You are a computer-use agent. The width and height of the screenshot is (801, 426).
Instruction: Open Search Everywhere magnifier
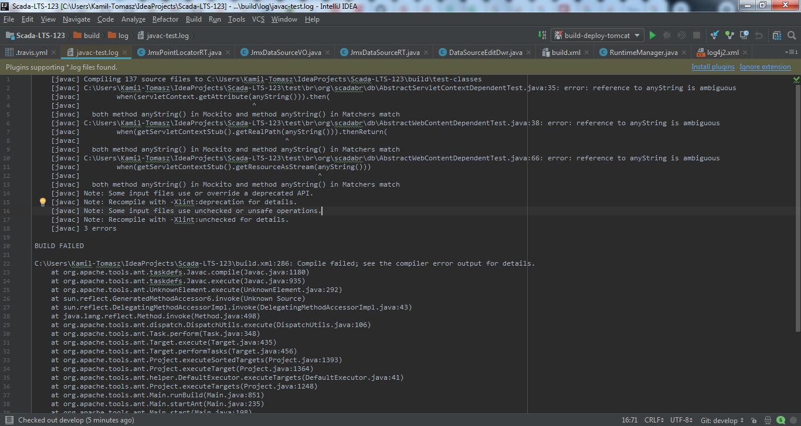point(791,36)
